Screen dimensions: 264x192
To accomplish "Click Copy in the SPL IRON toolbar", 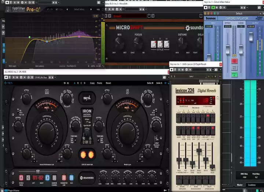I will coord(92,83).
